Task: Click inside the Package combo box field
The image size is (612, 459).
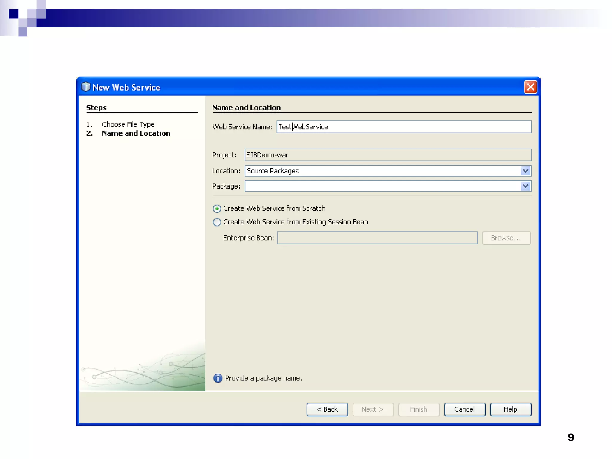Action: pos(382,186)
